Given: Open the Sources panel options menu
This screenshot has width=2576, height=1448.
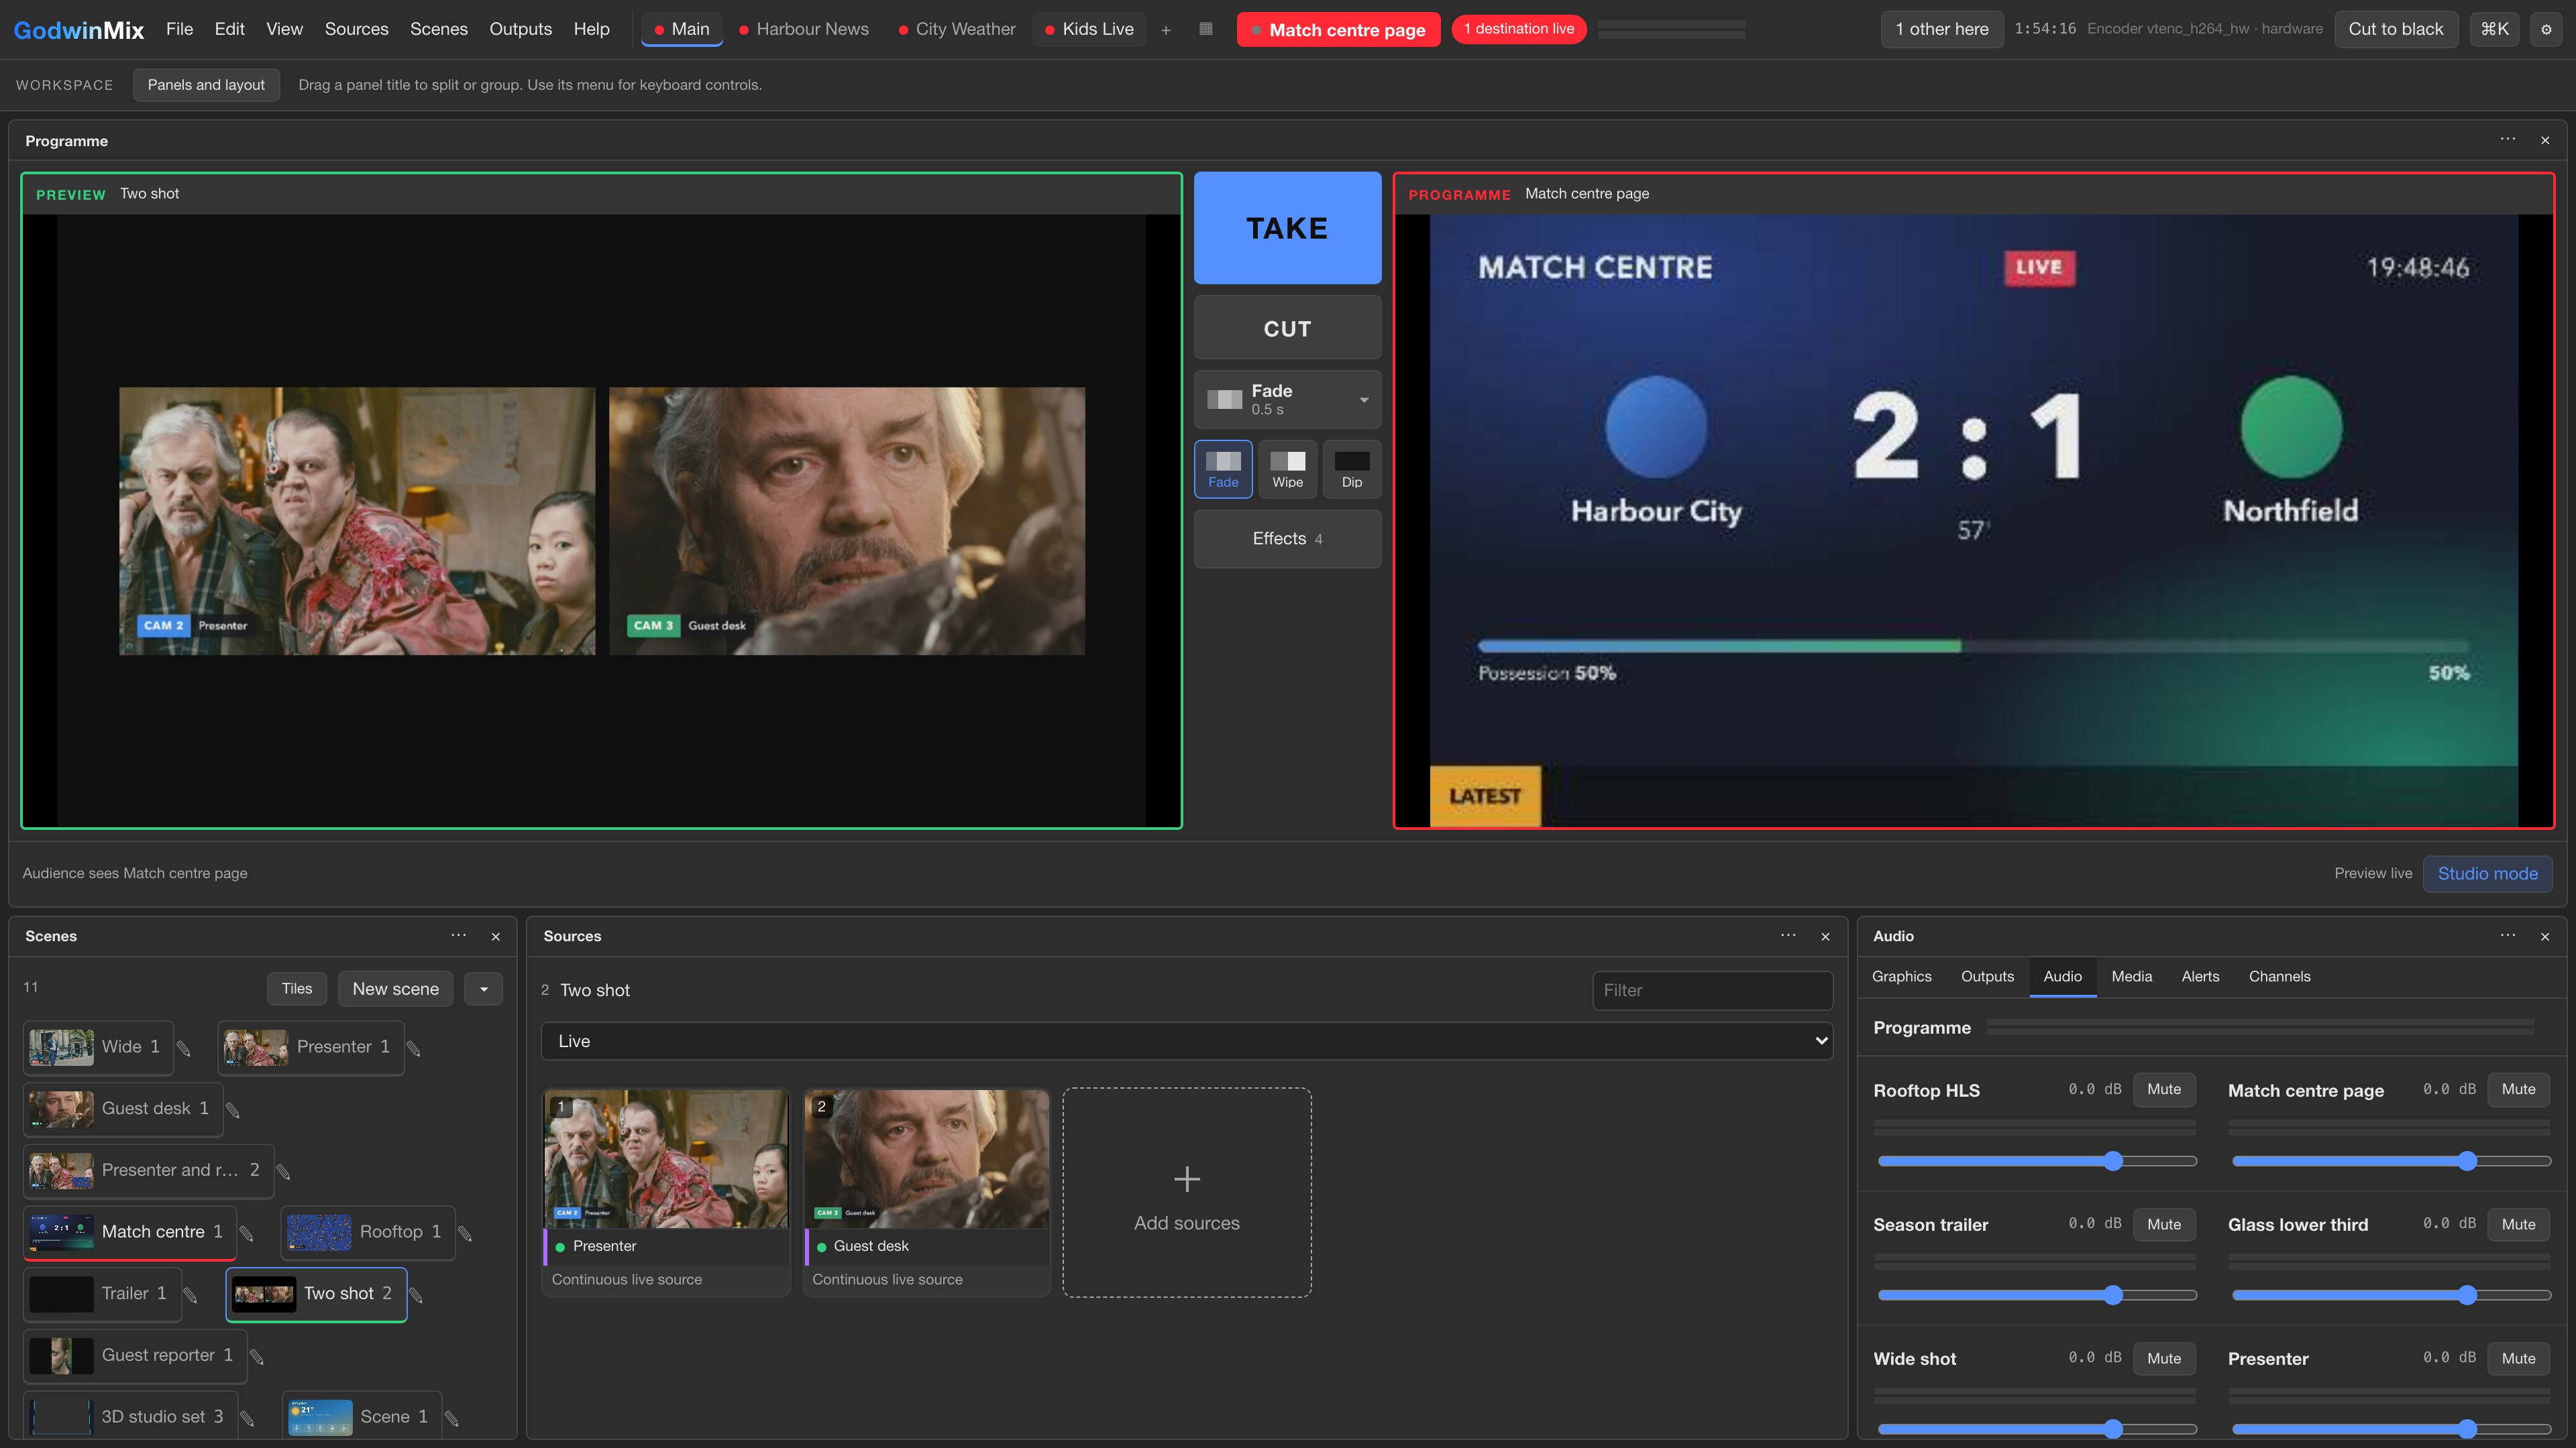Looking at the screenshot, I should 1788,935.
